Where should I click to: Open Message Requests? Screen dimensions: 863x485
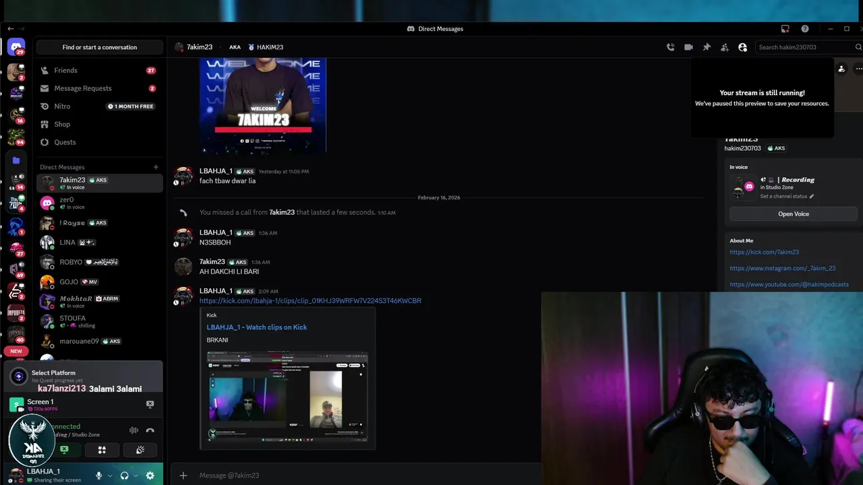[x=100, y=88]
